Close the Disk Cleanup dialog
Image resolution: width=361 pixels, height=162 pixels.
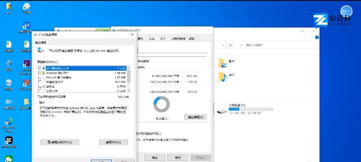point(132,35)
